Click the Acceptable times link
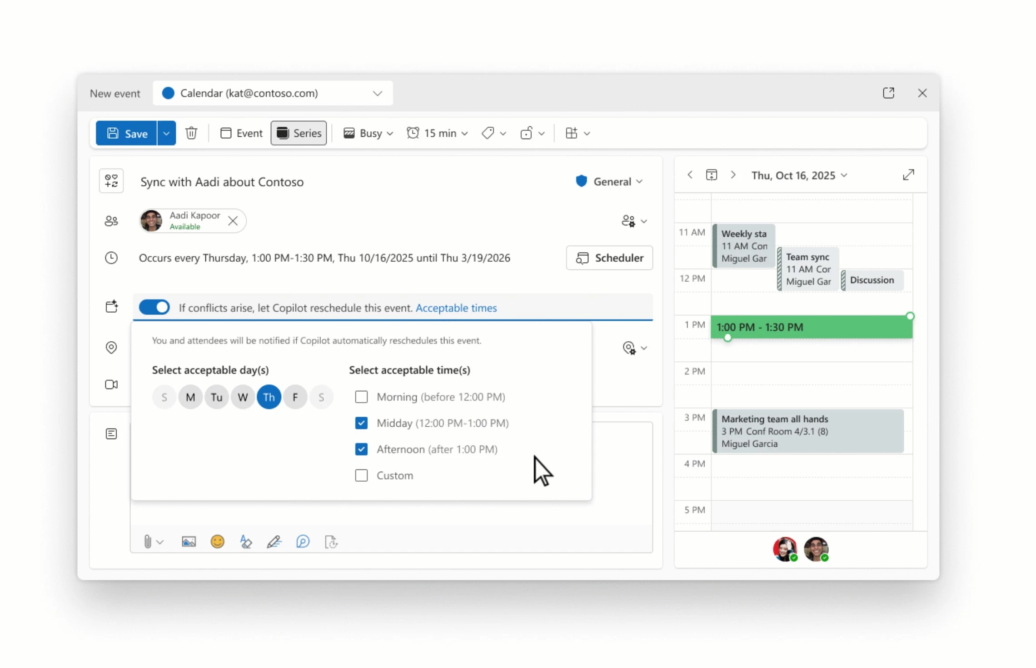This screenshot has height=668, width=1036. [x=456, y=308]
